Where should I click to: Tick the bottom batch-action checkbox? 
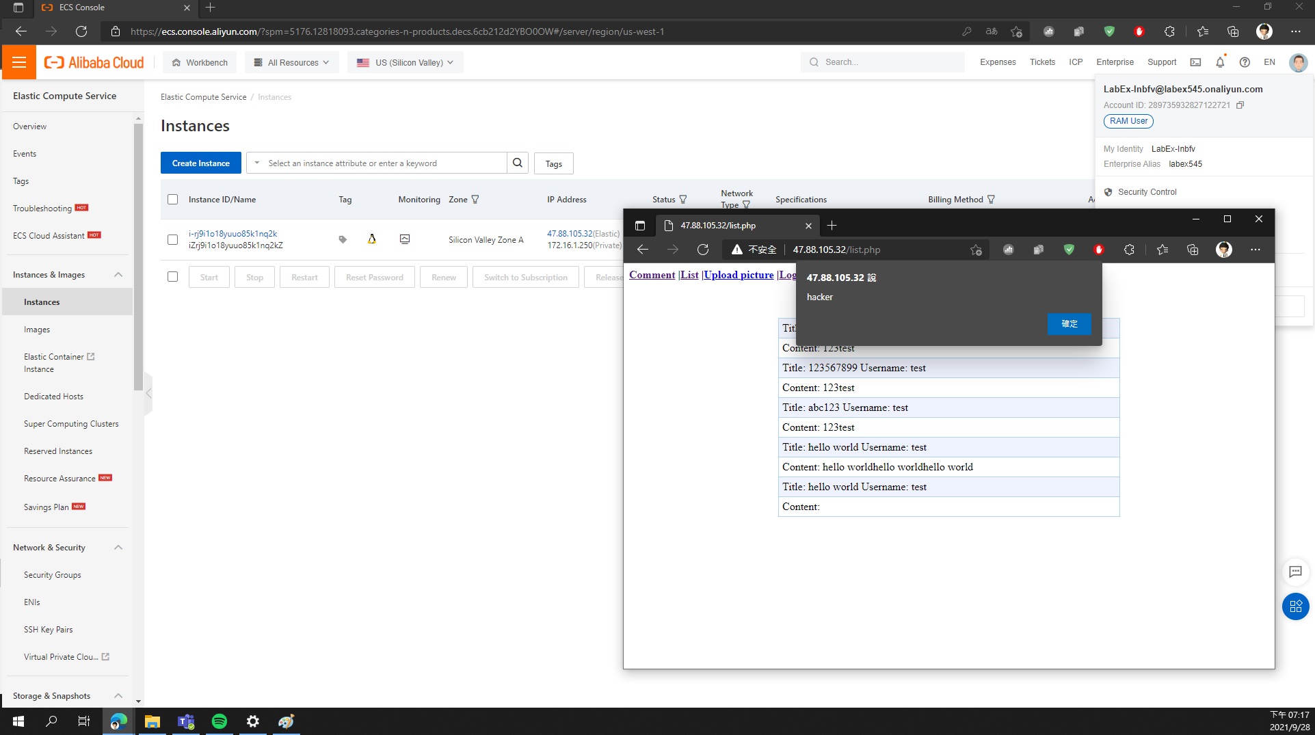(x=172, y=277)
